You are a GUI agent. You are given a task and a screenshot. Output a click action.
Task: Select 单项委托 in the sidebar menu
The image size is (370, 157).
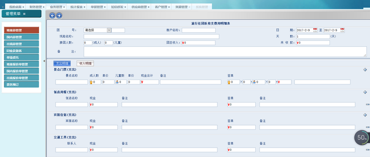(x=21, y=57)
